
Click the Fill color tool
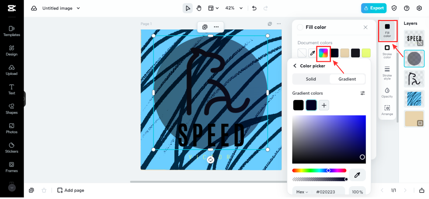coord(387,31)
